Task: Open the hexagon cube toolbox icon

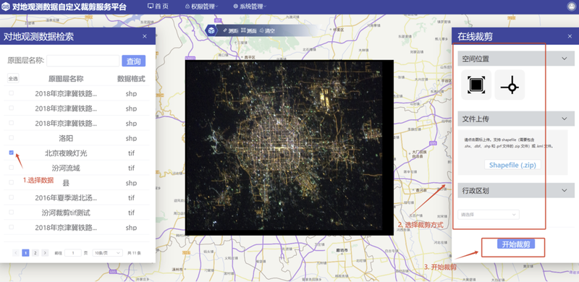Action: click(211, 30)
